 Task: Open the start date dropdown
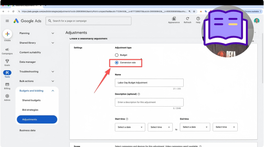click(130, 127)
